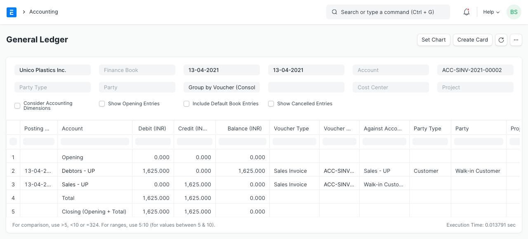This screenshot has height=239, width=528.
Task: Expand the Help dropdown
Action: point(491,12)
